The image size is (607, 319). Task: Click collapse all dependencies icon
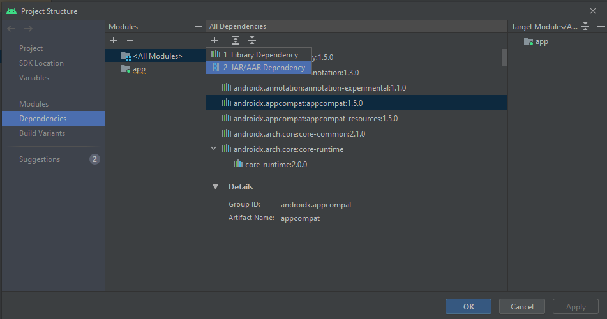252,40
